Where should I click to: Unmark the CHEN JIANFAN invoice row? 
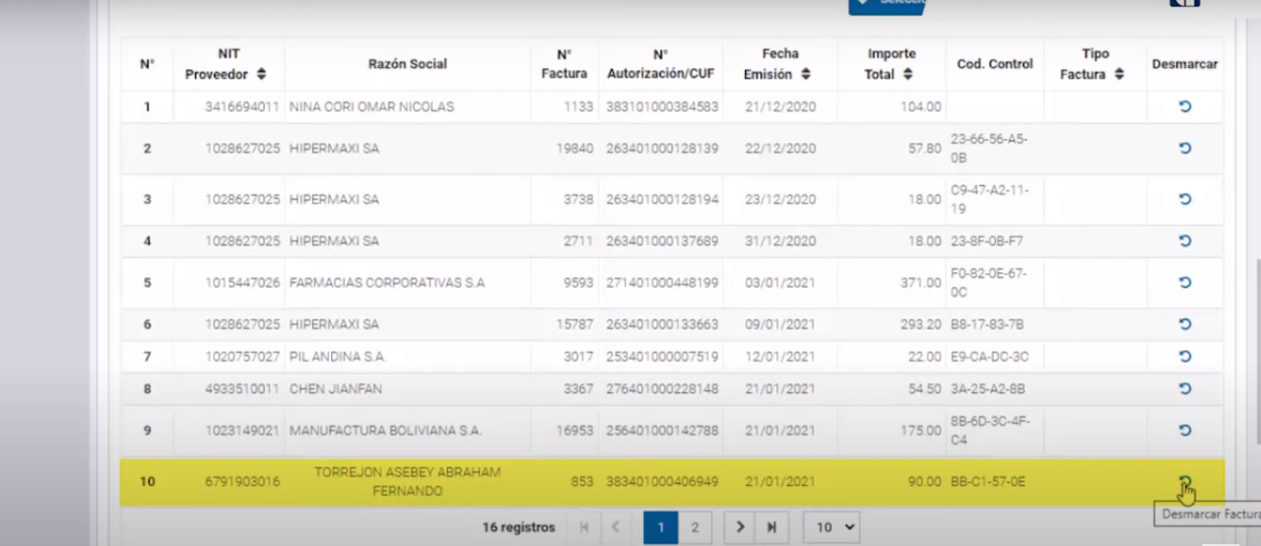(x=1185, y=388)
